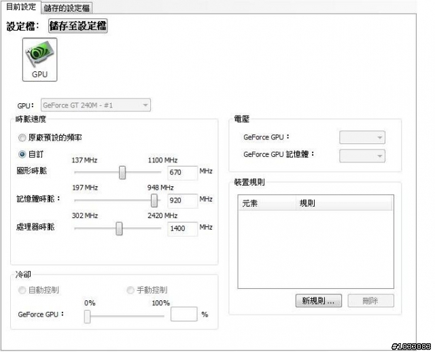Select the GPU device icon
The height and width of the screenshot is (352, 435).
point(39,60)
